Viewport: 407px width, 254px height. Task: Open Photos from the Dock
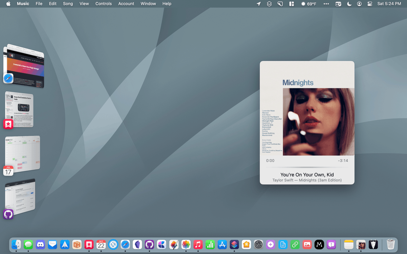pos(186,244)
